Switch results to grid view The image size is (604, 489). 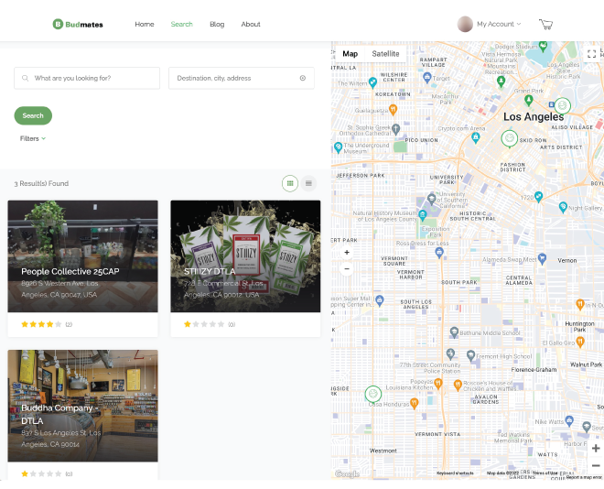pyautogui.click(x=290, y=183)
